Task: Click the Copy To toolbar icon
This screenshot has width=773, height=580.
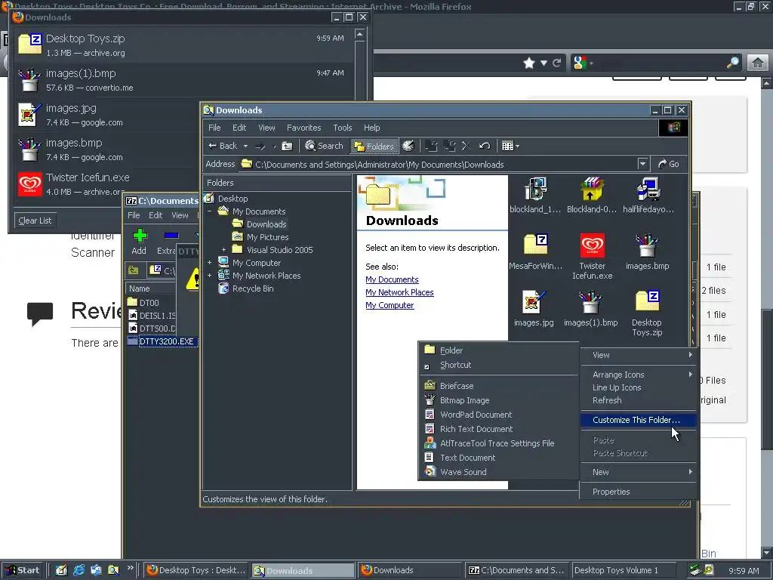Action: (x=449, y=146)
